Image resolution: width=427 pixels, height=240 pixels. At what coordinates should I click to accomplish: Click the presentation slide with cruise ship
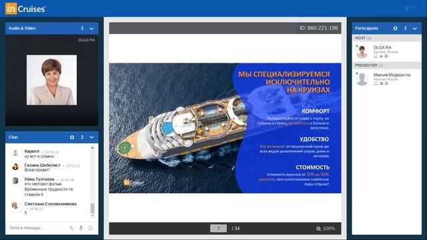click(x=226, y=128)
